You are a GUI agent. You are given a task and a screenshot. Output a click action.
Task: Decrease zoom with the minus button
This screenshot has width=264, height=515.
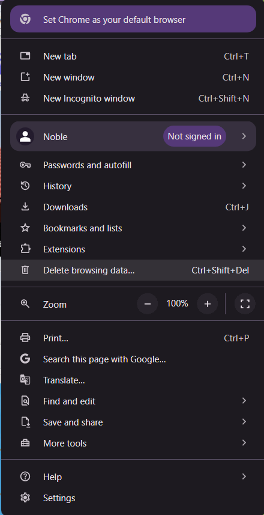[147, 304]
